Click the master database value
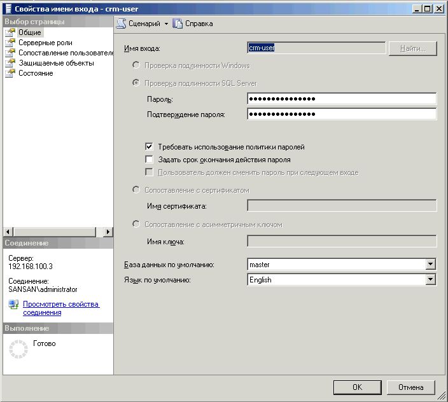 click(x=260, y=265)
